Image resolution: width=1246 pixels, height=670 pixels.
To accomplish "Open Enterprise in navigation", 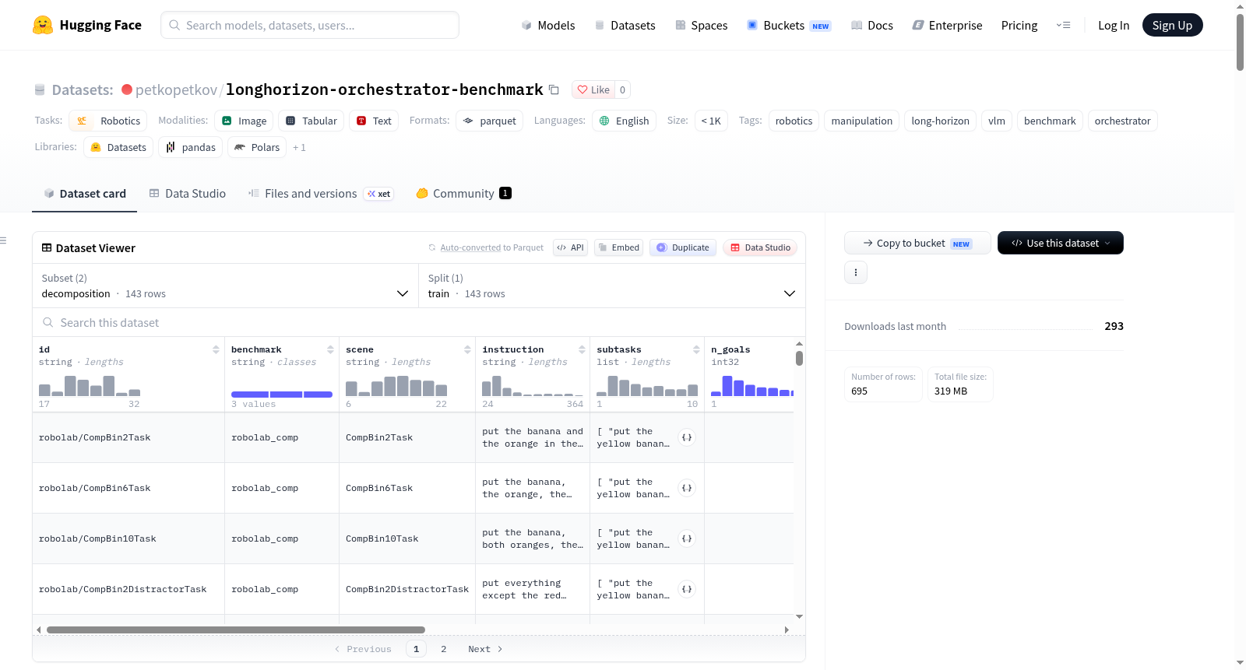I will [947, 25].
